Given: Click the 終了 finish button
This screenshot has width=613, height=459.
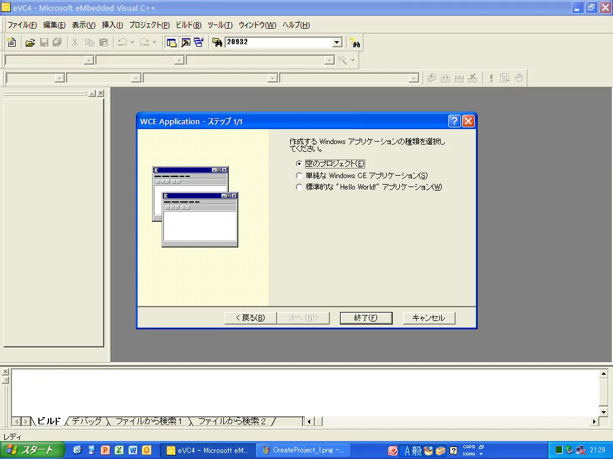Looking at the screenshot, I should (366, 318).
